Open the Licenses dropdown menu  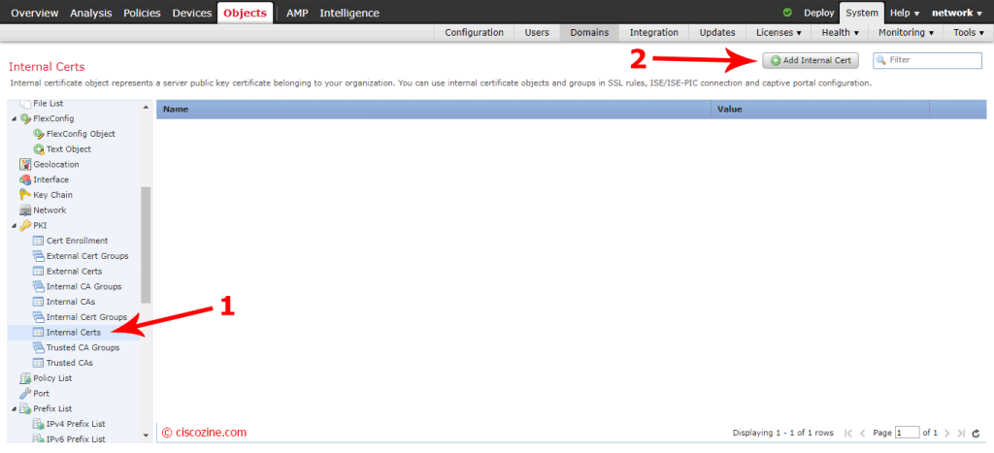point(778,32)
